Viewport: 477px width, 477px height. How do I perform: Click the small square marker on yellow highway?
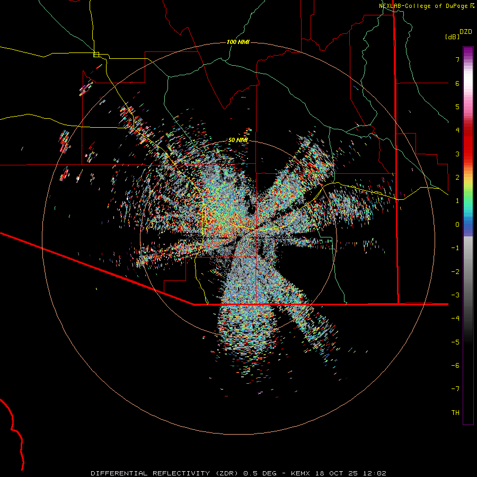96,55
